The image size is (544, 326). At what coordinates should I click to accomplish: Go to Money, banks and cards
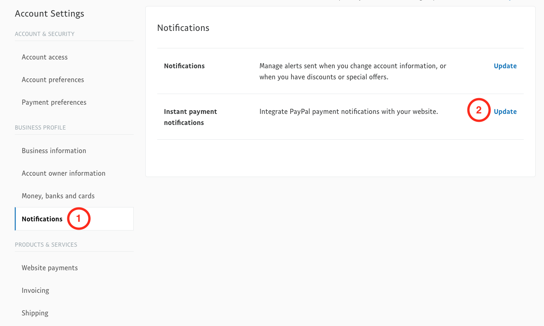point(58,196)
